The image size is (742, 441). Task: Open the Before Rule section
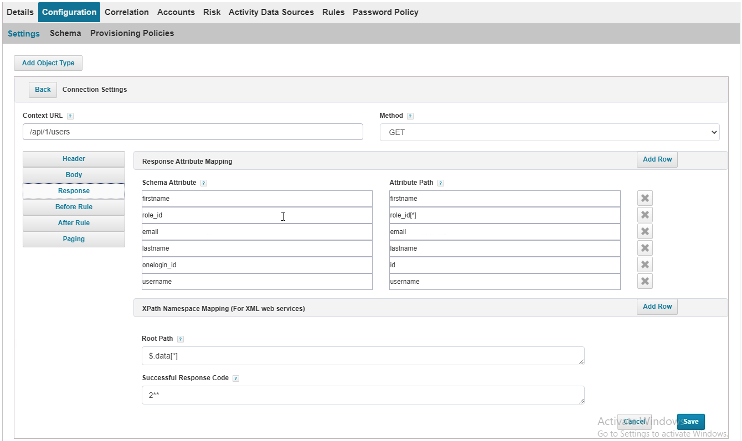[74, 207]
